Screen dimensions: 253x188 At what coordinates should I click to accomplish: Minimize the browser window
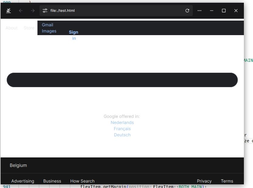212,11
